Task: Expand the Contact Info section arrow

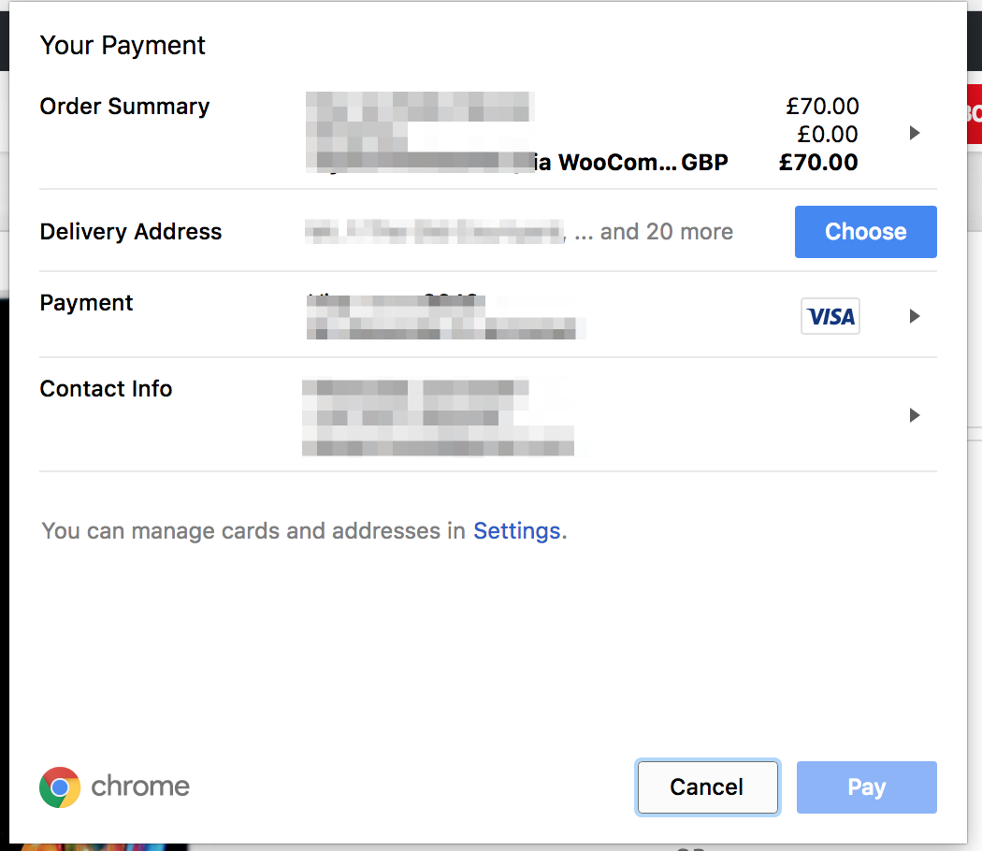Action: [x=914, y=414]
